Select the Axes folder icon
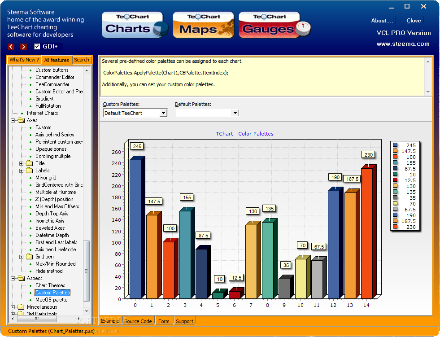 pyautogui.click(x=21, y=120)
